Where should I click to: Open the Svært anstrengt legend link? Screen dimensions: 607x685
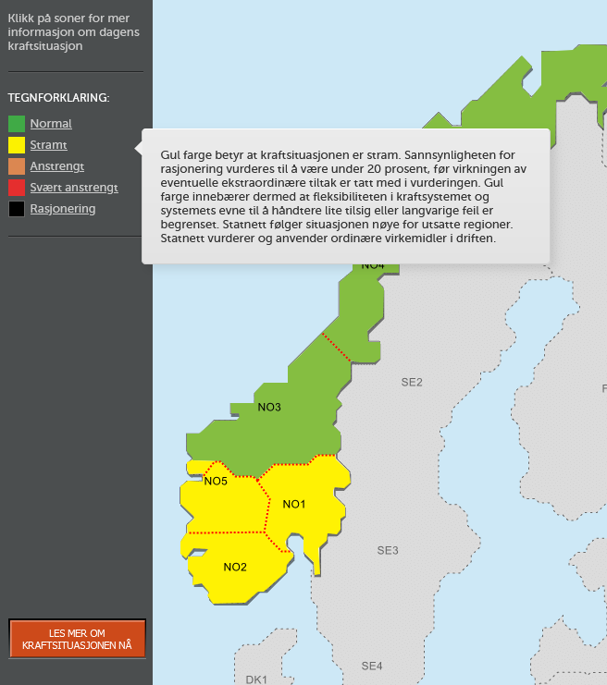74,188
